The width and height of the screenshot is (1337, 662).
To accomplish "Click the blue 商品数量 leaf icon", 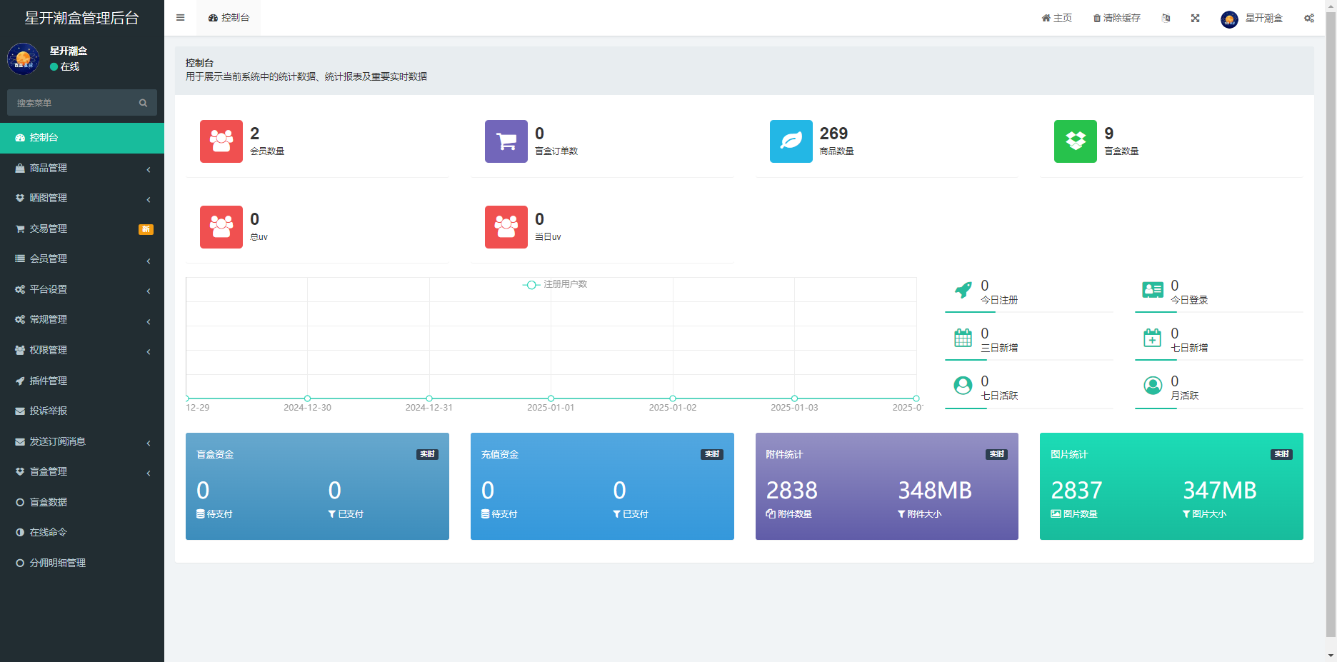I will (x=791, y=141).
